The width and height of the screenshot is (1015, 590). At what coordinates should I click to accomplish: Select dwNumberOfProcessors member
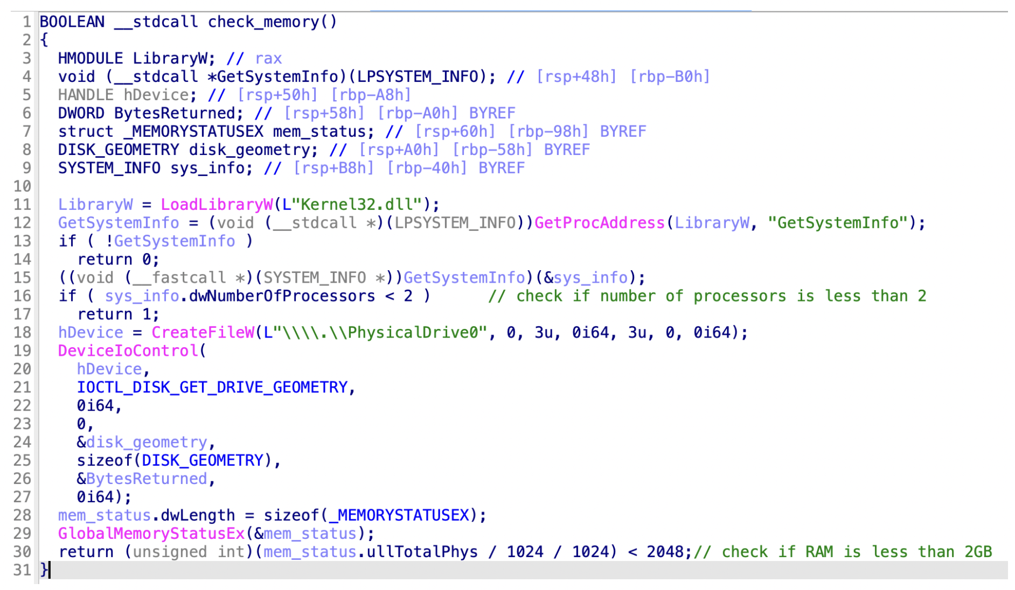tap(282, 296)
